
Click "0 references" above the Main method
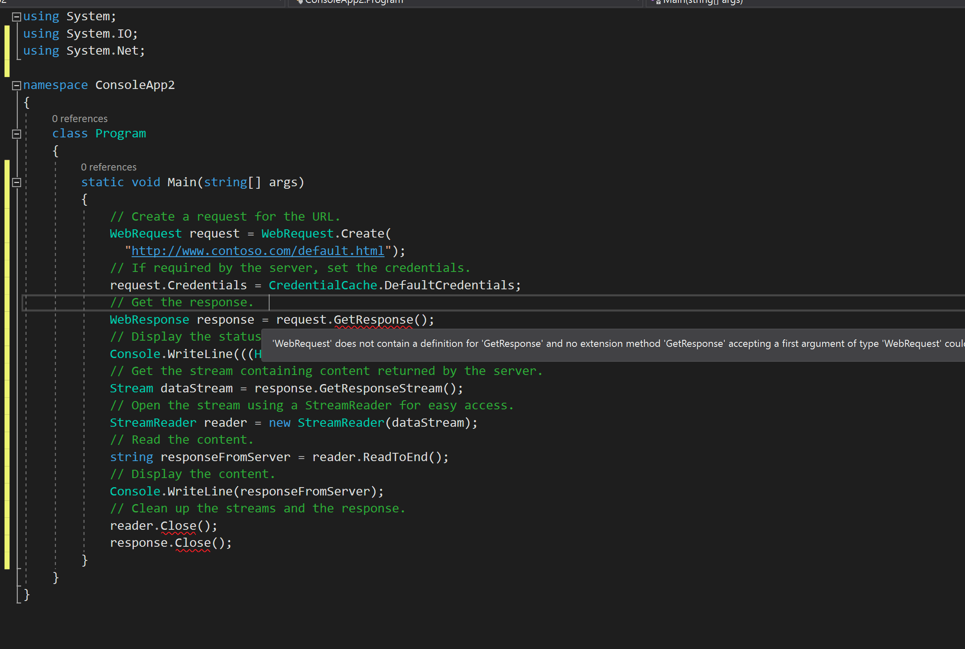tap(109, 167)
